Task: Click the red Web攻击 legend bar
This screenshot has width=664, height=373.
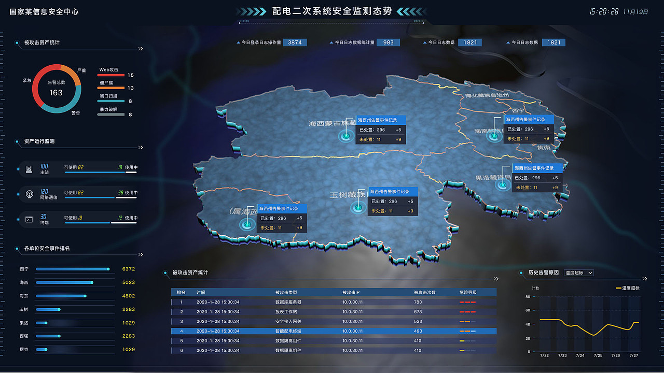Action: [x=111, y=75]
